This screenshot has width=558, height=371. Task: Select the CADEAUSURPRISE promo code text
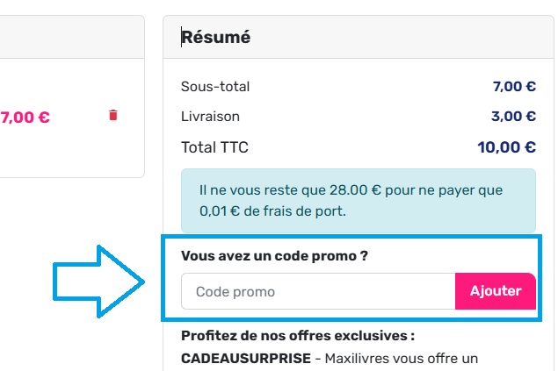pos(246,358)
